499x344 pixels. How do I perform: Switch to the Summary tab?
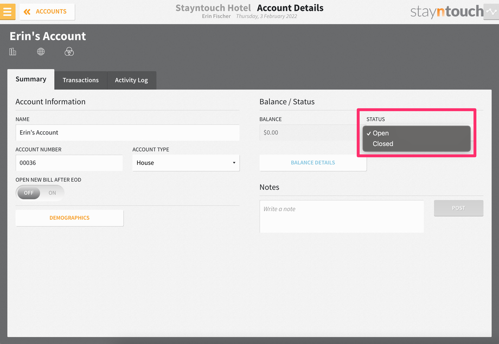[31, 79]
